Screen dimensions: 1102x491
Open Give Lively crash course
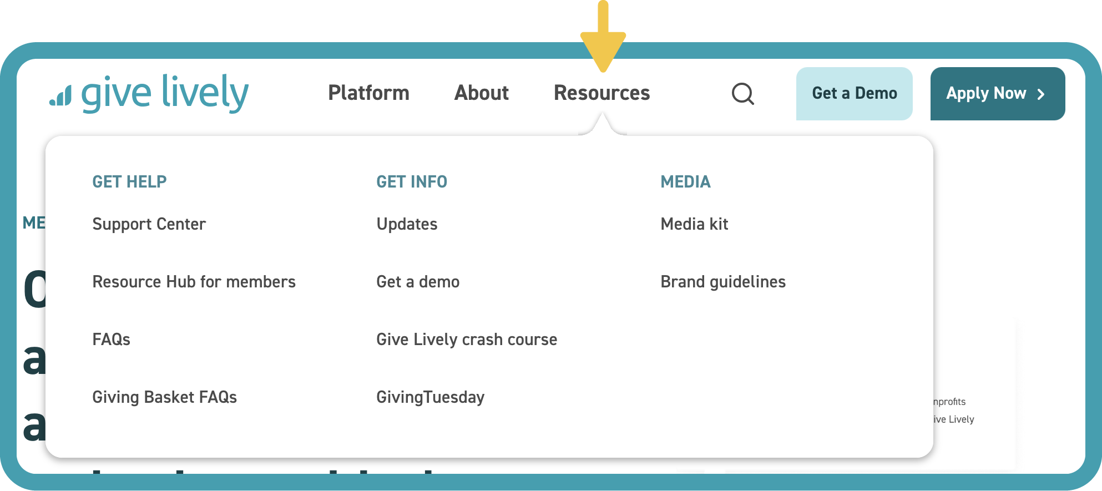point(467,340)
